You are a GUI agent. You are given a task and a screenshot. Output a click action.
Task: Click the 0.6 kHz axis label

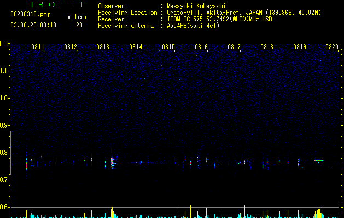pyautogui.click(x=4, y=207)
